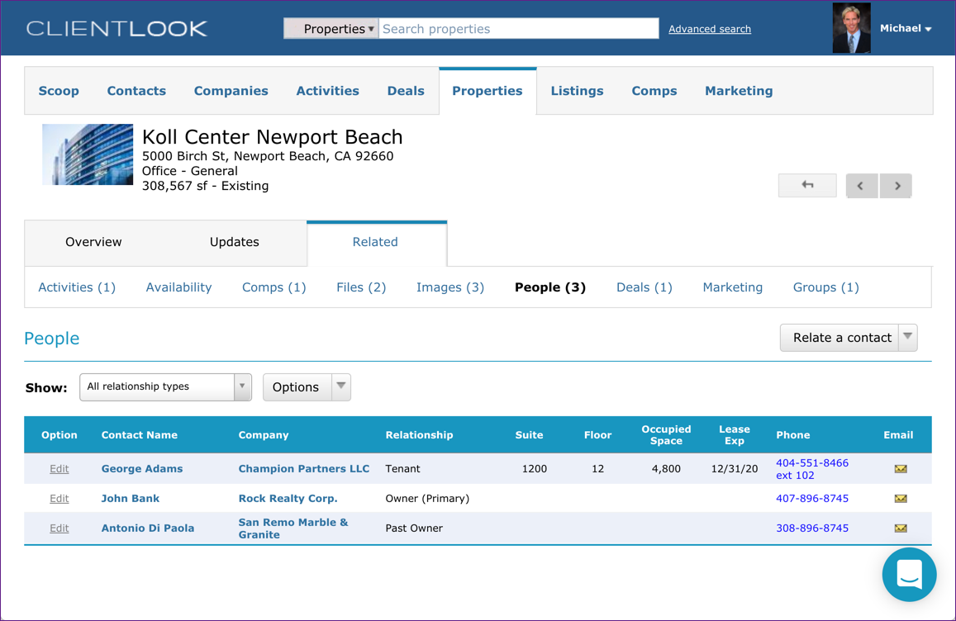Screen dimensions: 956x621
Task: Open company Champion Partners LLC
Action: [x=303, y=469]
